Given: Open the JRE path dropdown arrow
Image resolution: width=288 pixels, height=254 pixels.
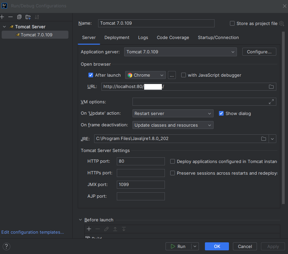Looking at the screenshot, I should point(272,139).
